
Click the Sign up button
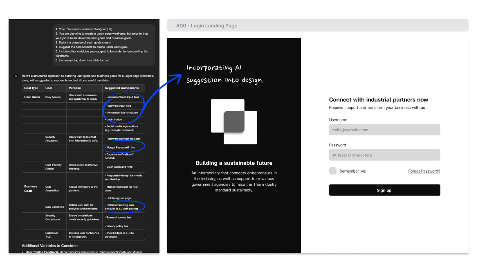[384, 190]
